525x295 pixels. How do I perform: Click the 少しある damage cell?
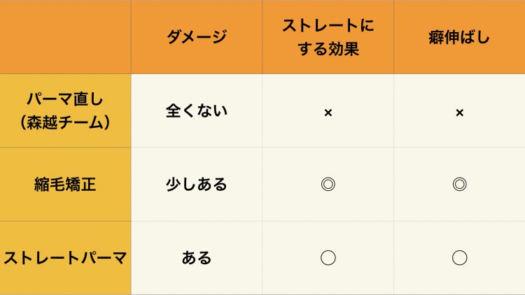tap(197, 185)
